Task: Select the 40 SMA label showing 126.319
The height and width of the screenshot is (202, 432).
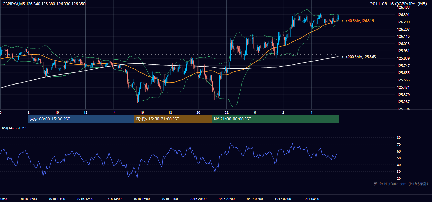Action: 358,21
